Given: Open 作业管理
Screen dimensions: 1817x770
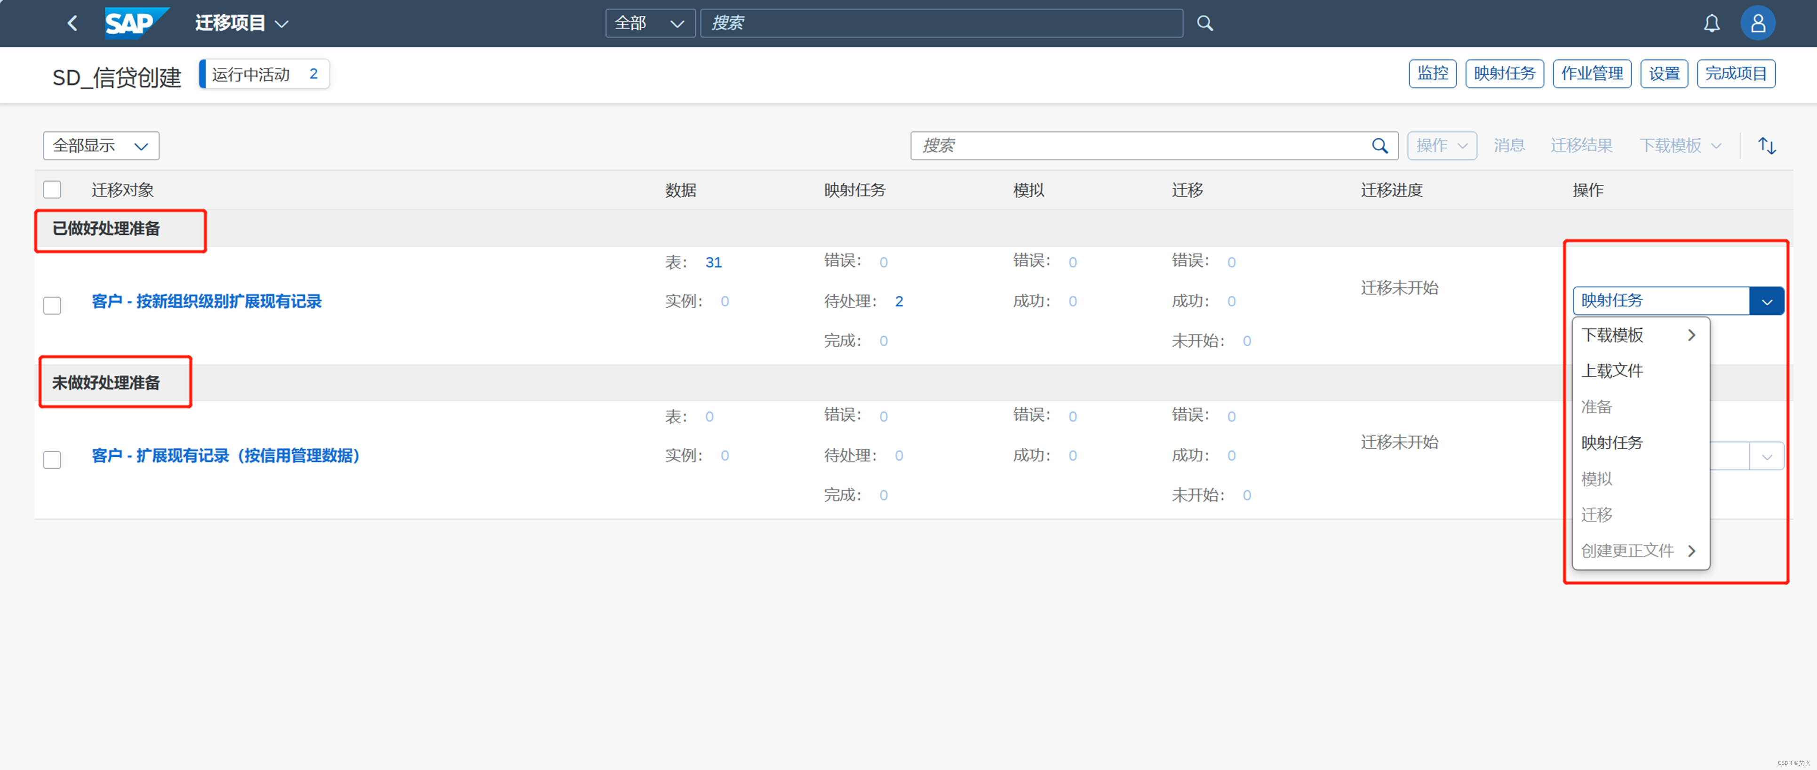Looking at the screenshot, I should coord(1591,73).
